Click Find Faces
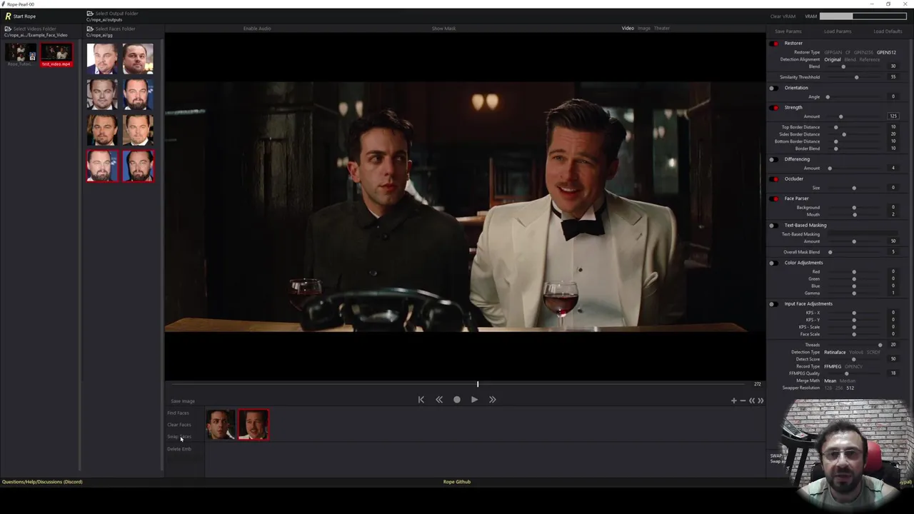The width and height of the screenshot is (914, 514). click(x=179, y=413)
